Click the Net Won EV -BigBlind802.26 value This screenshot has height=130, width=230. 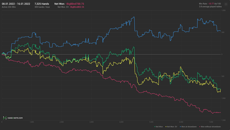77,7
